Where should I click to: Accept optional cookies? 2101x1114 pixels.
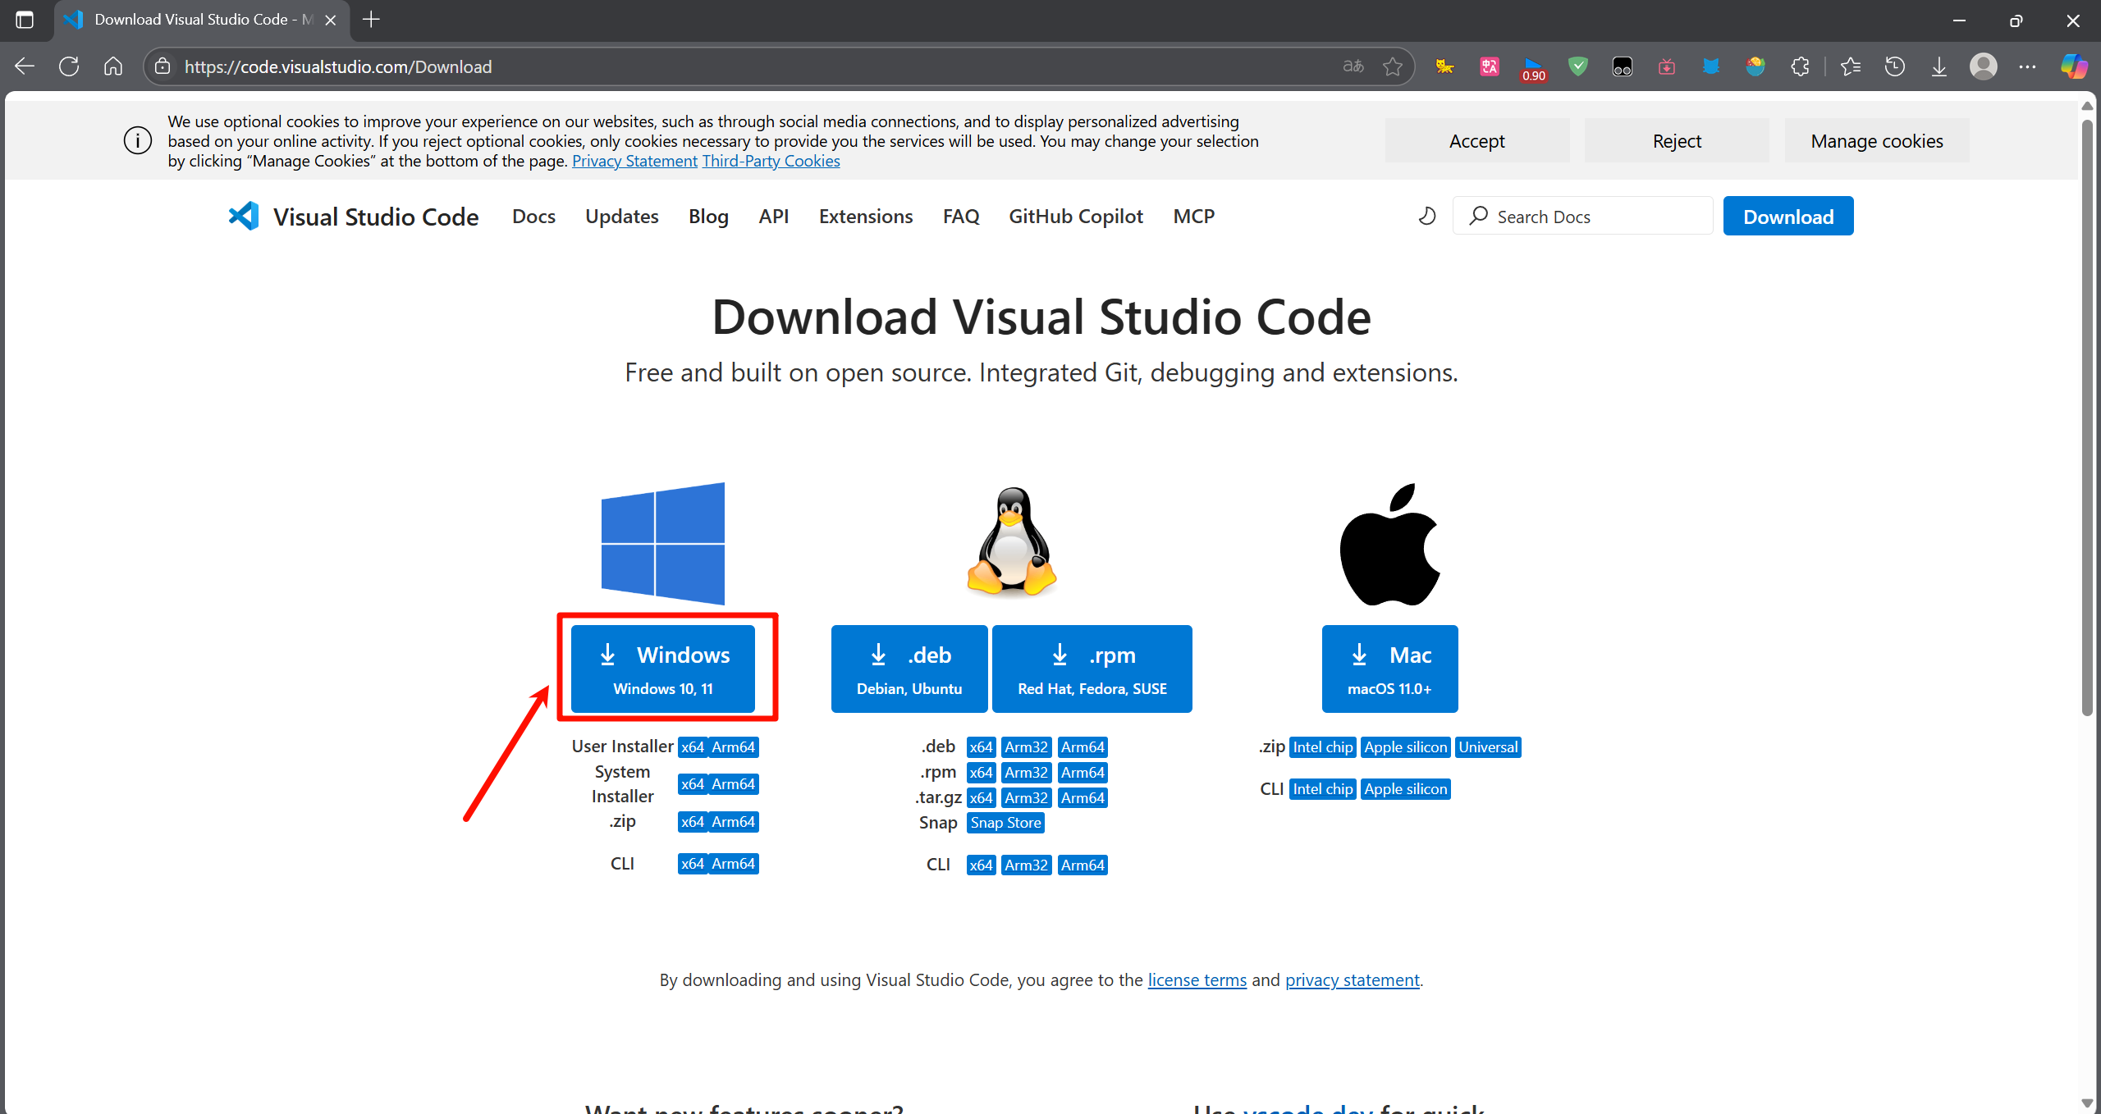tap(1477, 141)
